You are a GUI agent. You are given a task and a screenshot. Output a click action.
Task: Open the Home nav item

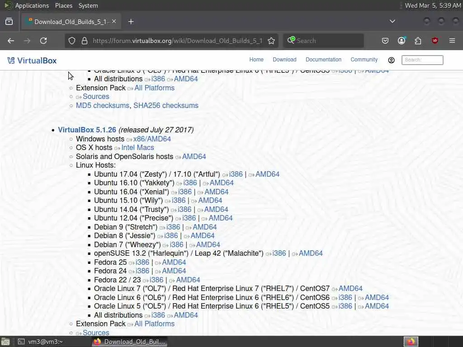256,60
